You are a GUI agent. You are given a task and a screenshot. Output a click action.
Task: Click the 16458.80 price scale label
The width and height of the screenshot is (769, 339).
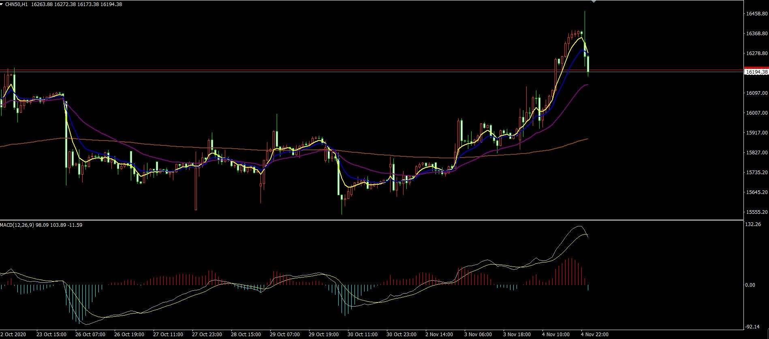pyautogui.click(x=756, y=14)
